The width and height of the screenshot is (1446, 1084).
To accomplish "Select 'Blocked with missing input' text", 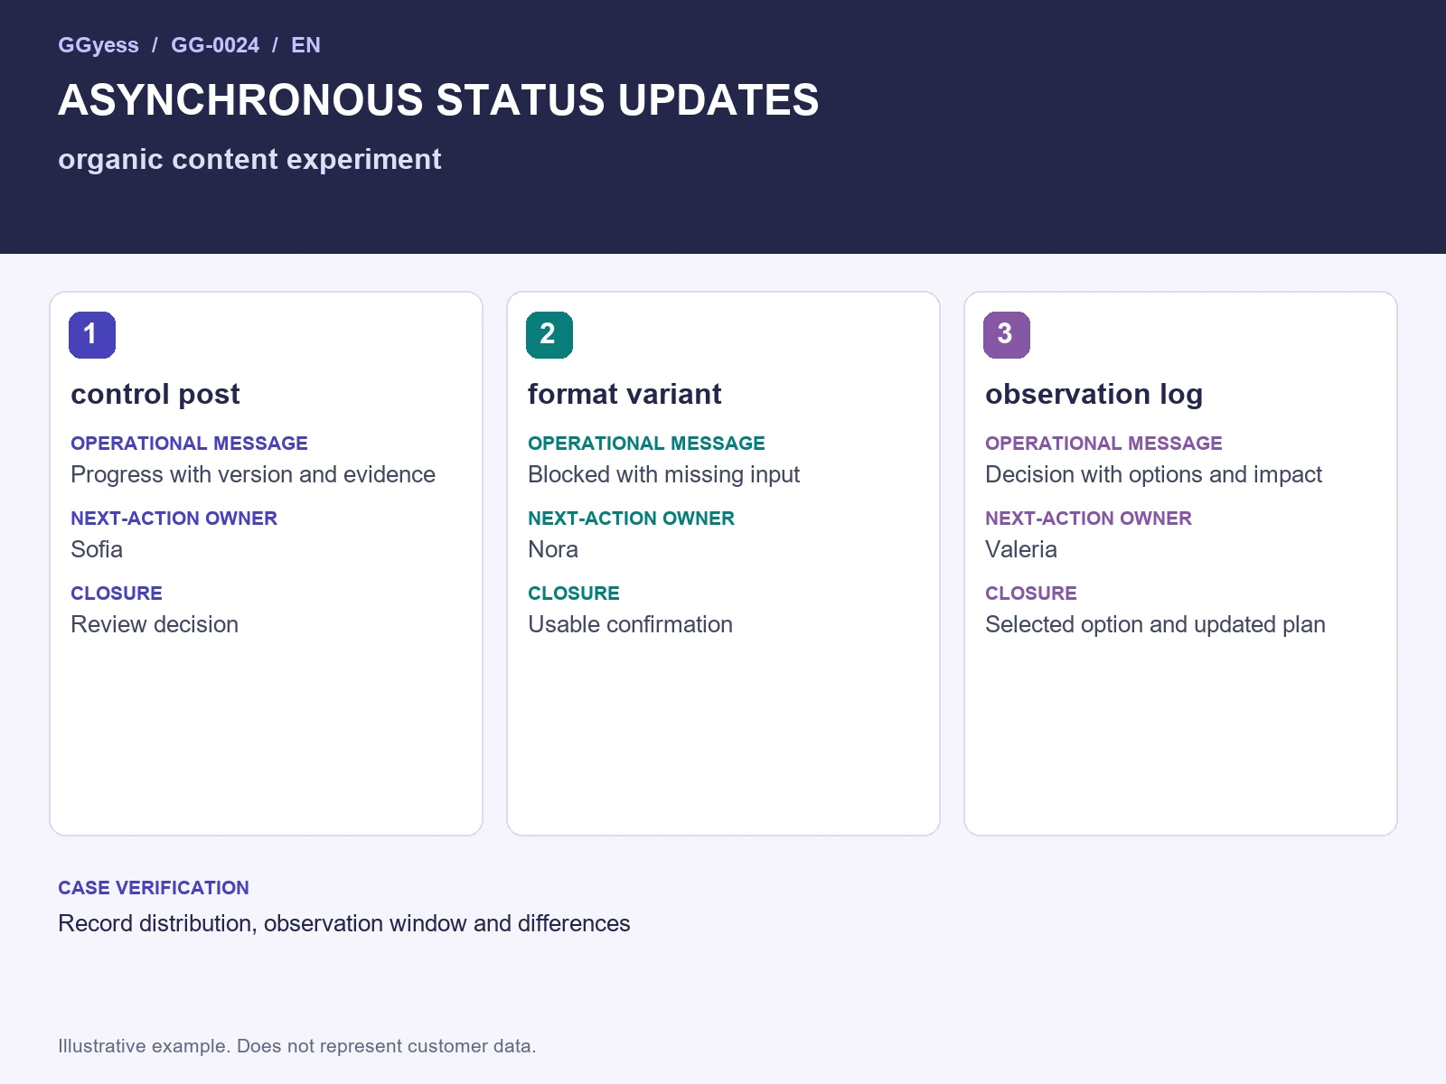I will [663, 474].
